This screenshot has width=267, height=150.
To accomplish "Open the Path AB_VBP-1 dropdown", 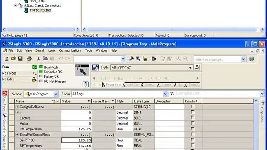I will pyautogui.click(x=190, y=67).
